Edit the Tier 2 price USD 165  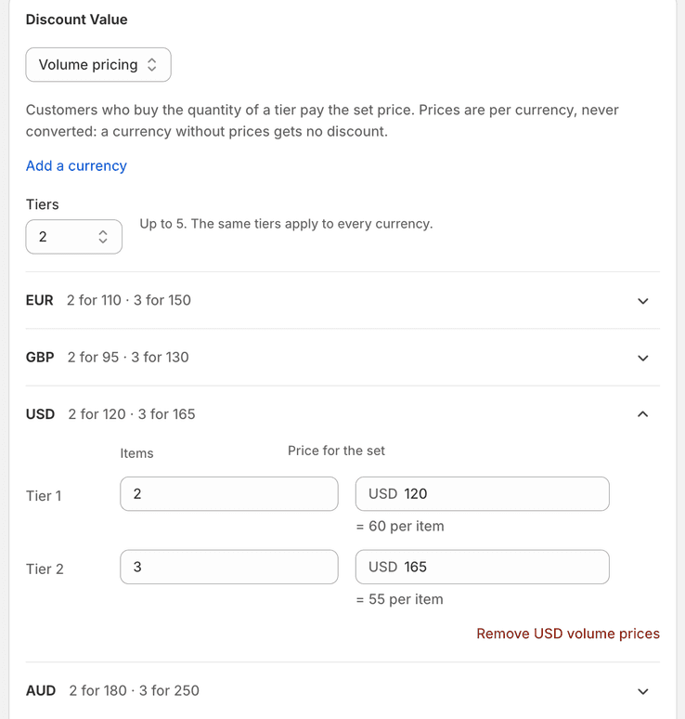482,567
